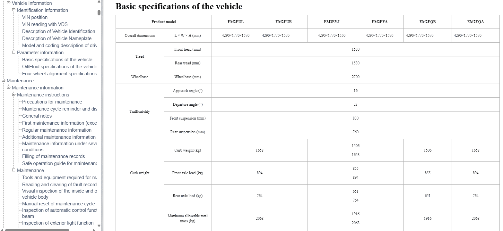Collapse the Parameter information node

tap(14, 52)
